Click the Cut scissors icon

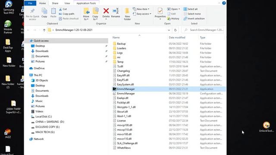[60, 9]
